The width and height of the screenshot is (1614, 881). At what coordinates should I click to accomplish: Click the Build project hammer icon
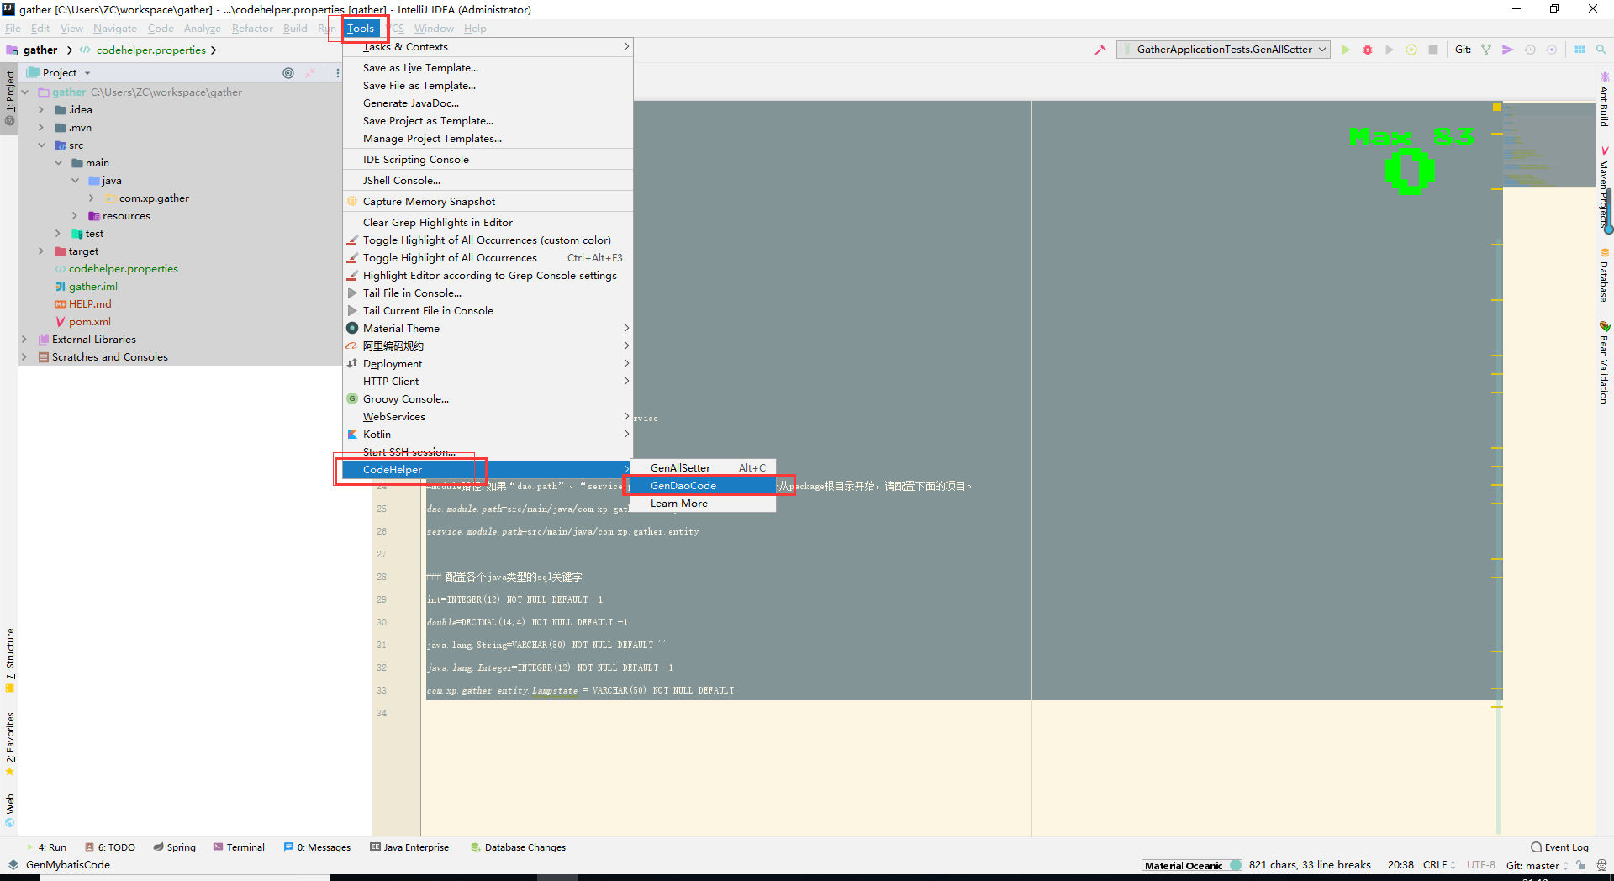click(x=1100, y=50)
